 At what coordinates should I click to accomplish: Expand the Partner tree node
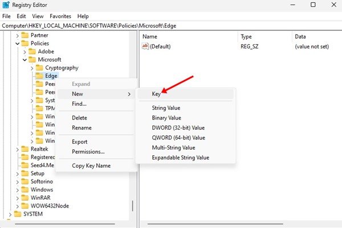pyautogui.click(x=18, y=35)
